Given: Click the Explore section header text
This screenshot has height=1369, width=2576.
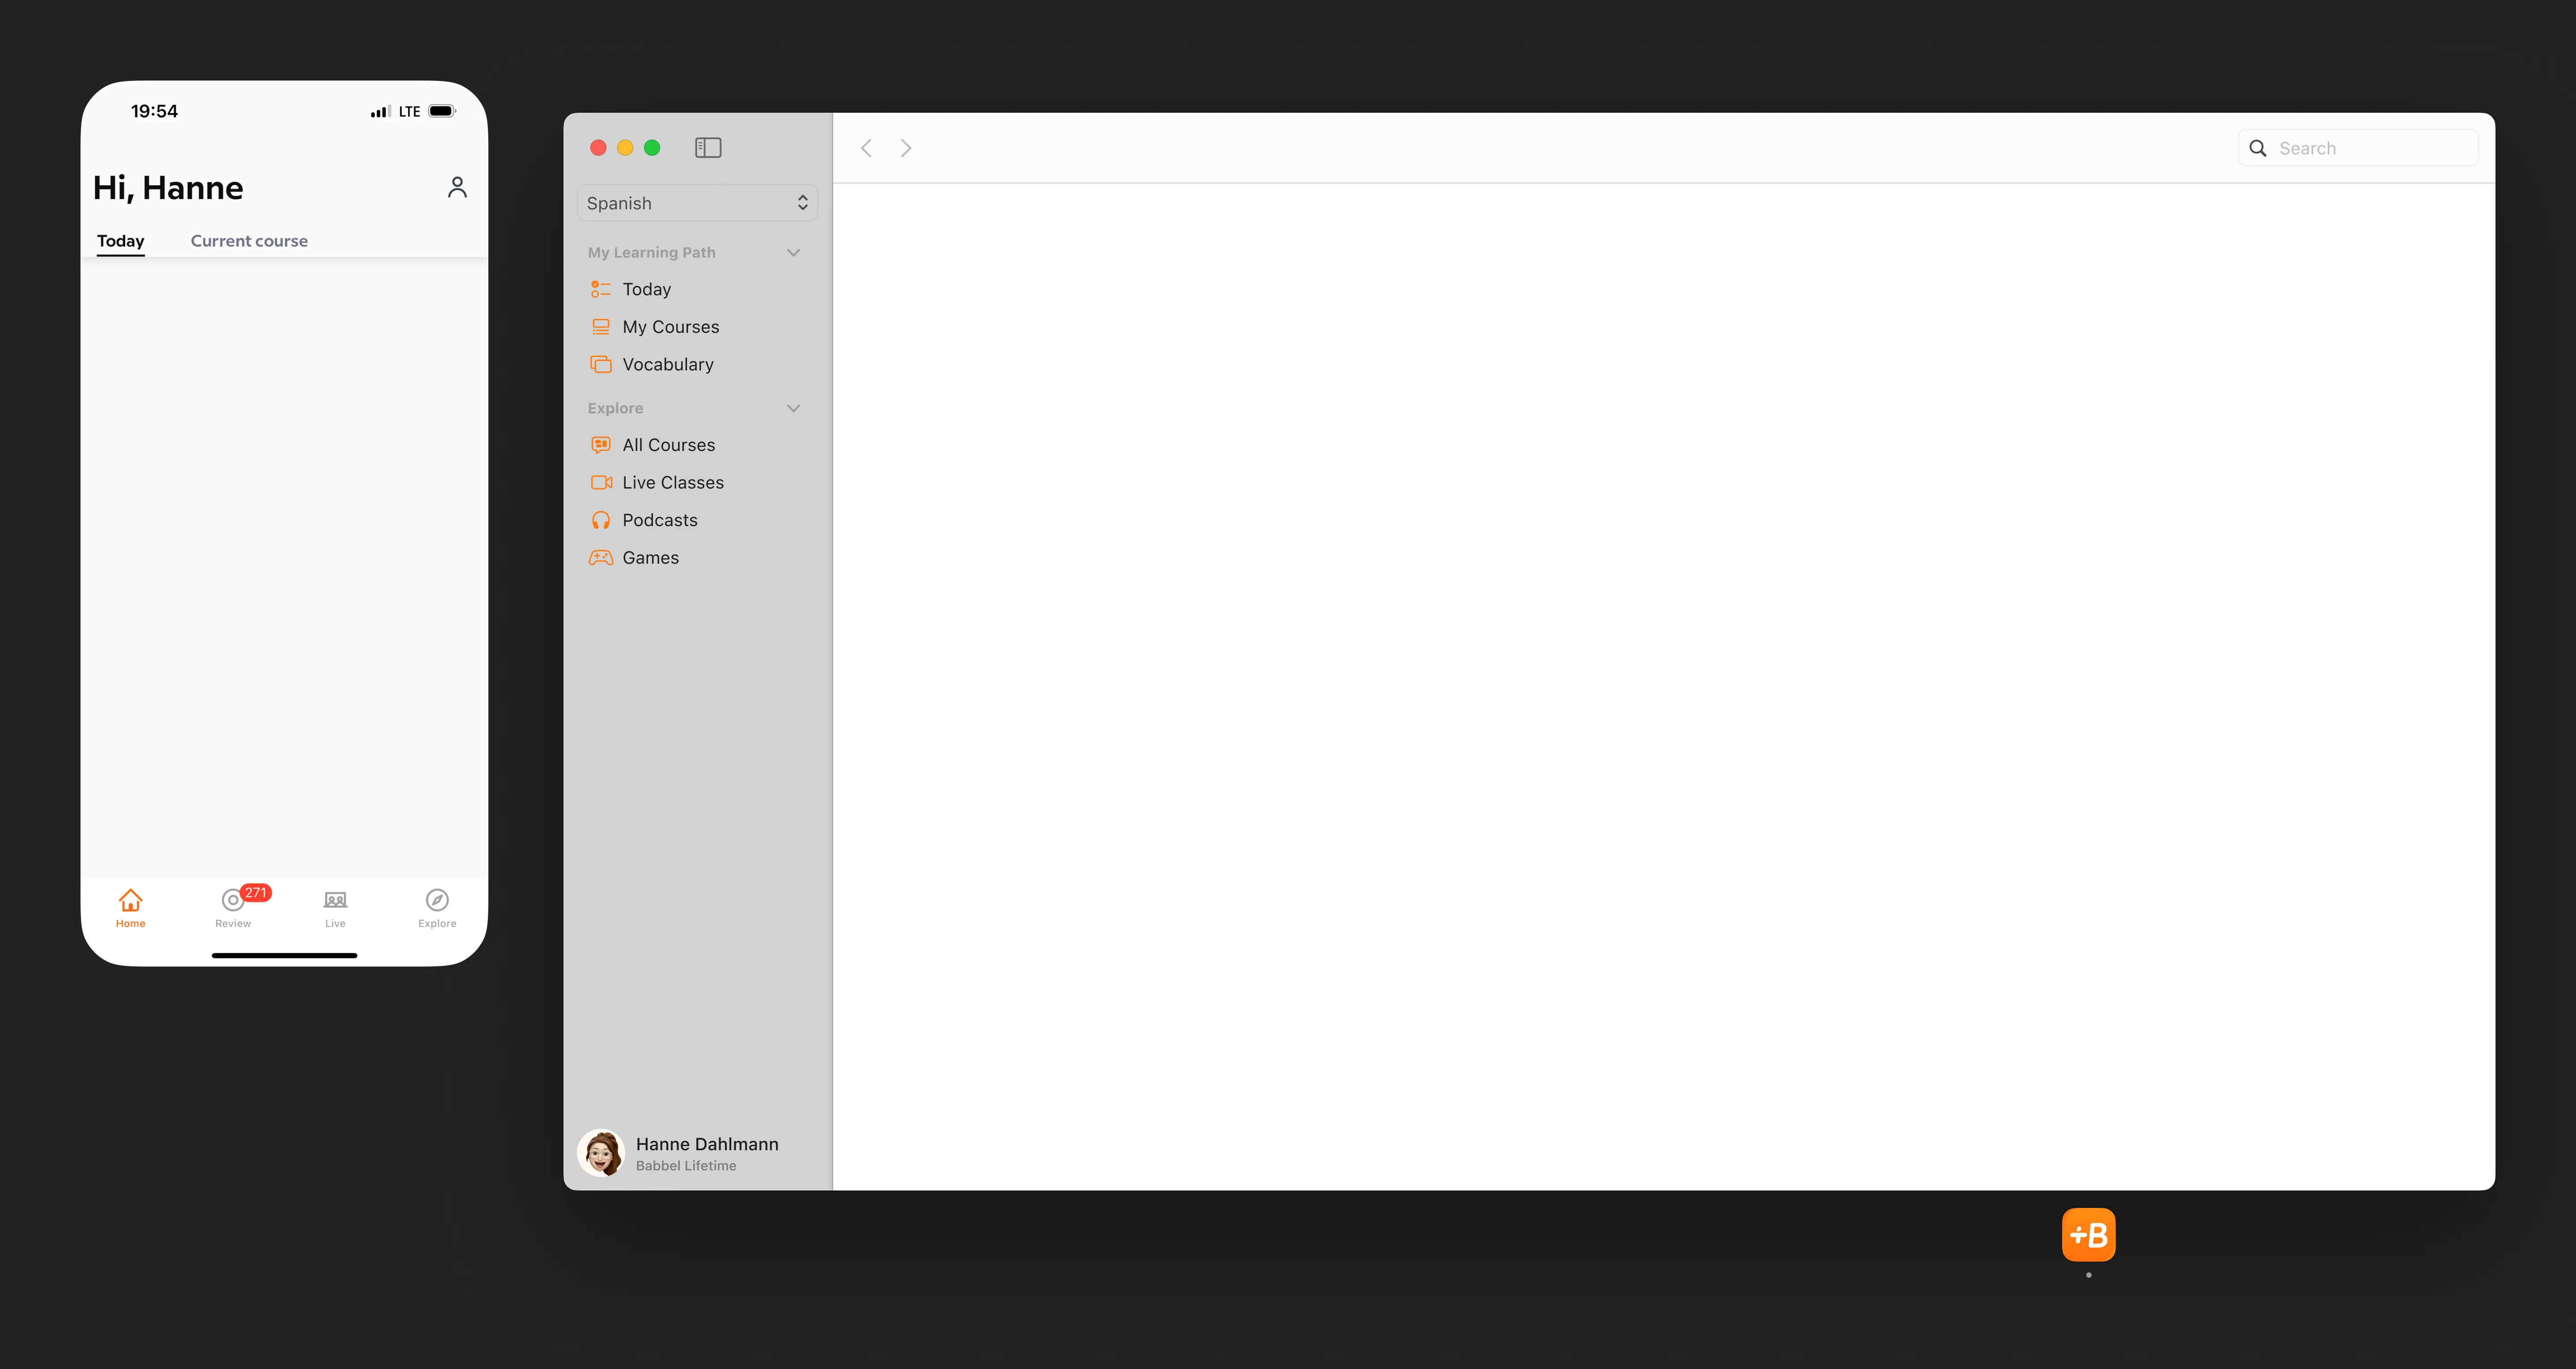Looking at the screenshot, I should pos(615,408).
